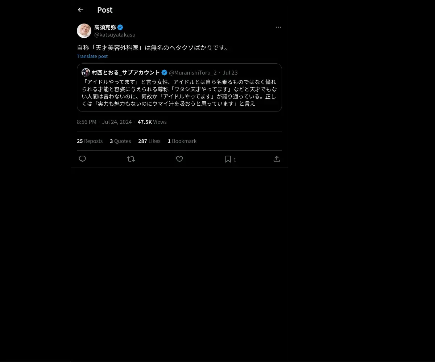
Task: Go back using the arrow icon
Action: point(80,10)
